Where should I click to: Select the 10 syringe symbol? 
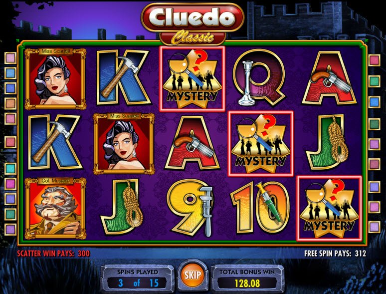click(260, 208)
